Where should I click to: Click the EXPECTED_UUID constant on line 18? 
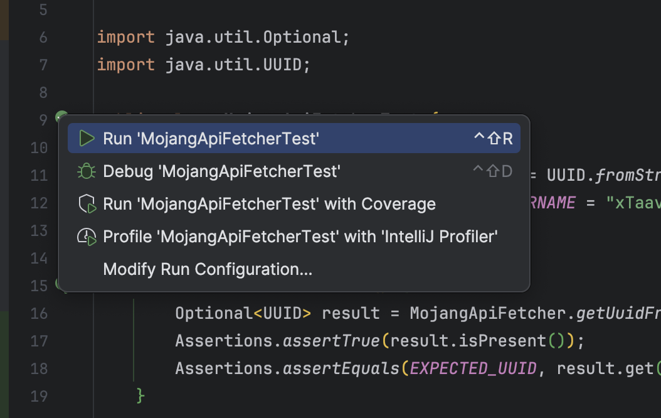click(473, 368)
